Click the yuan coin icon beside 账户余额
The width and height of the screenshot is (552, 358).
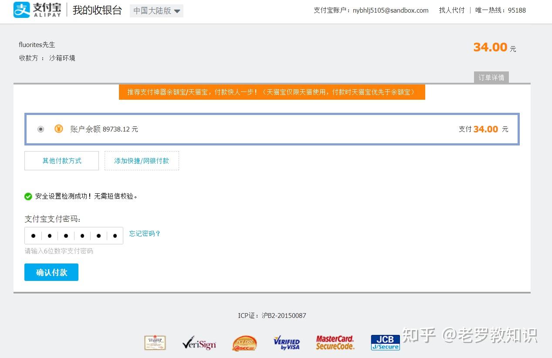59,128
